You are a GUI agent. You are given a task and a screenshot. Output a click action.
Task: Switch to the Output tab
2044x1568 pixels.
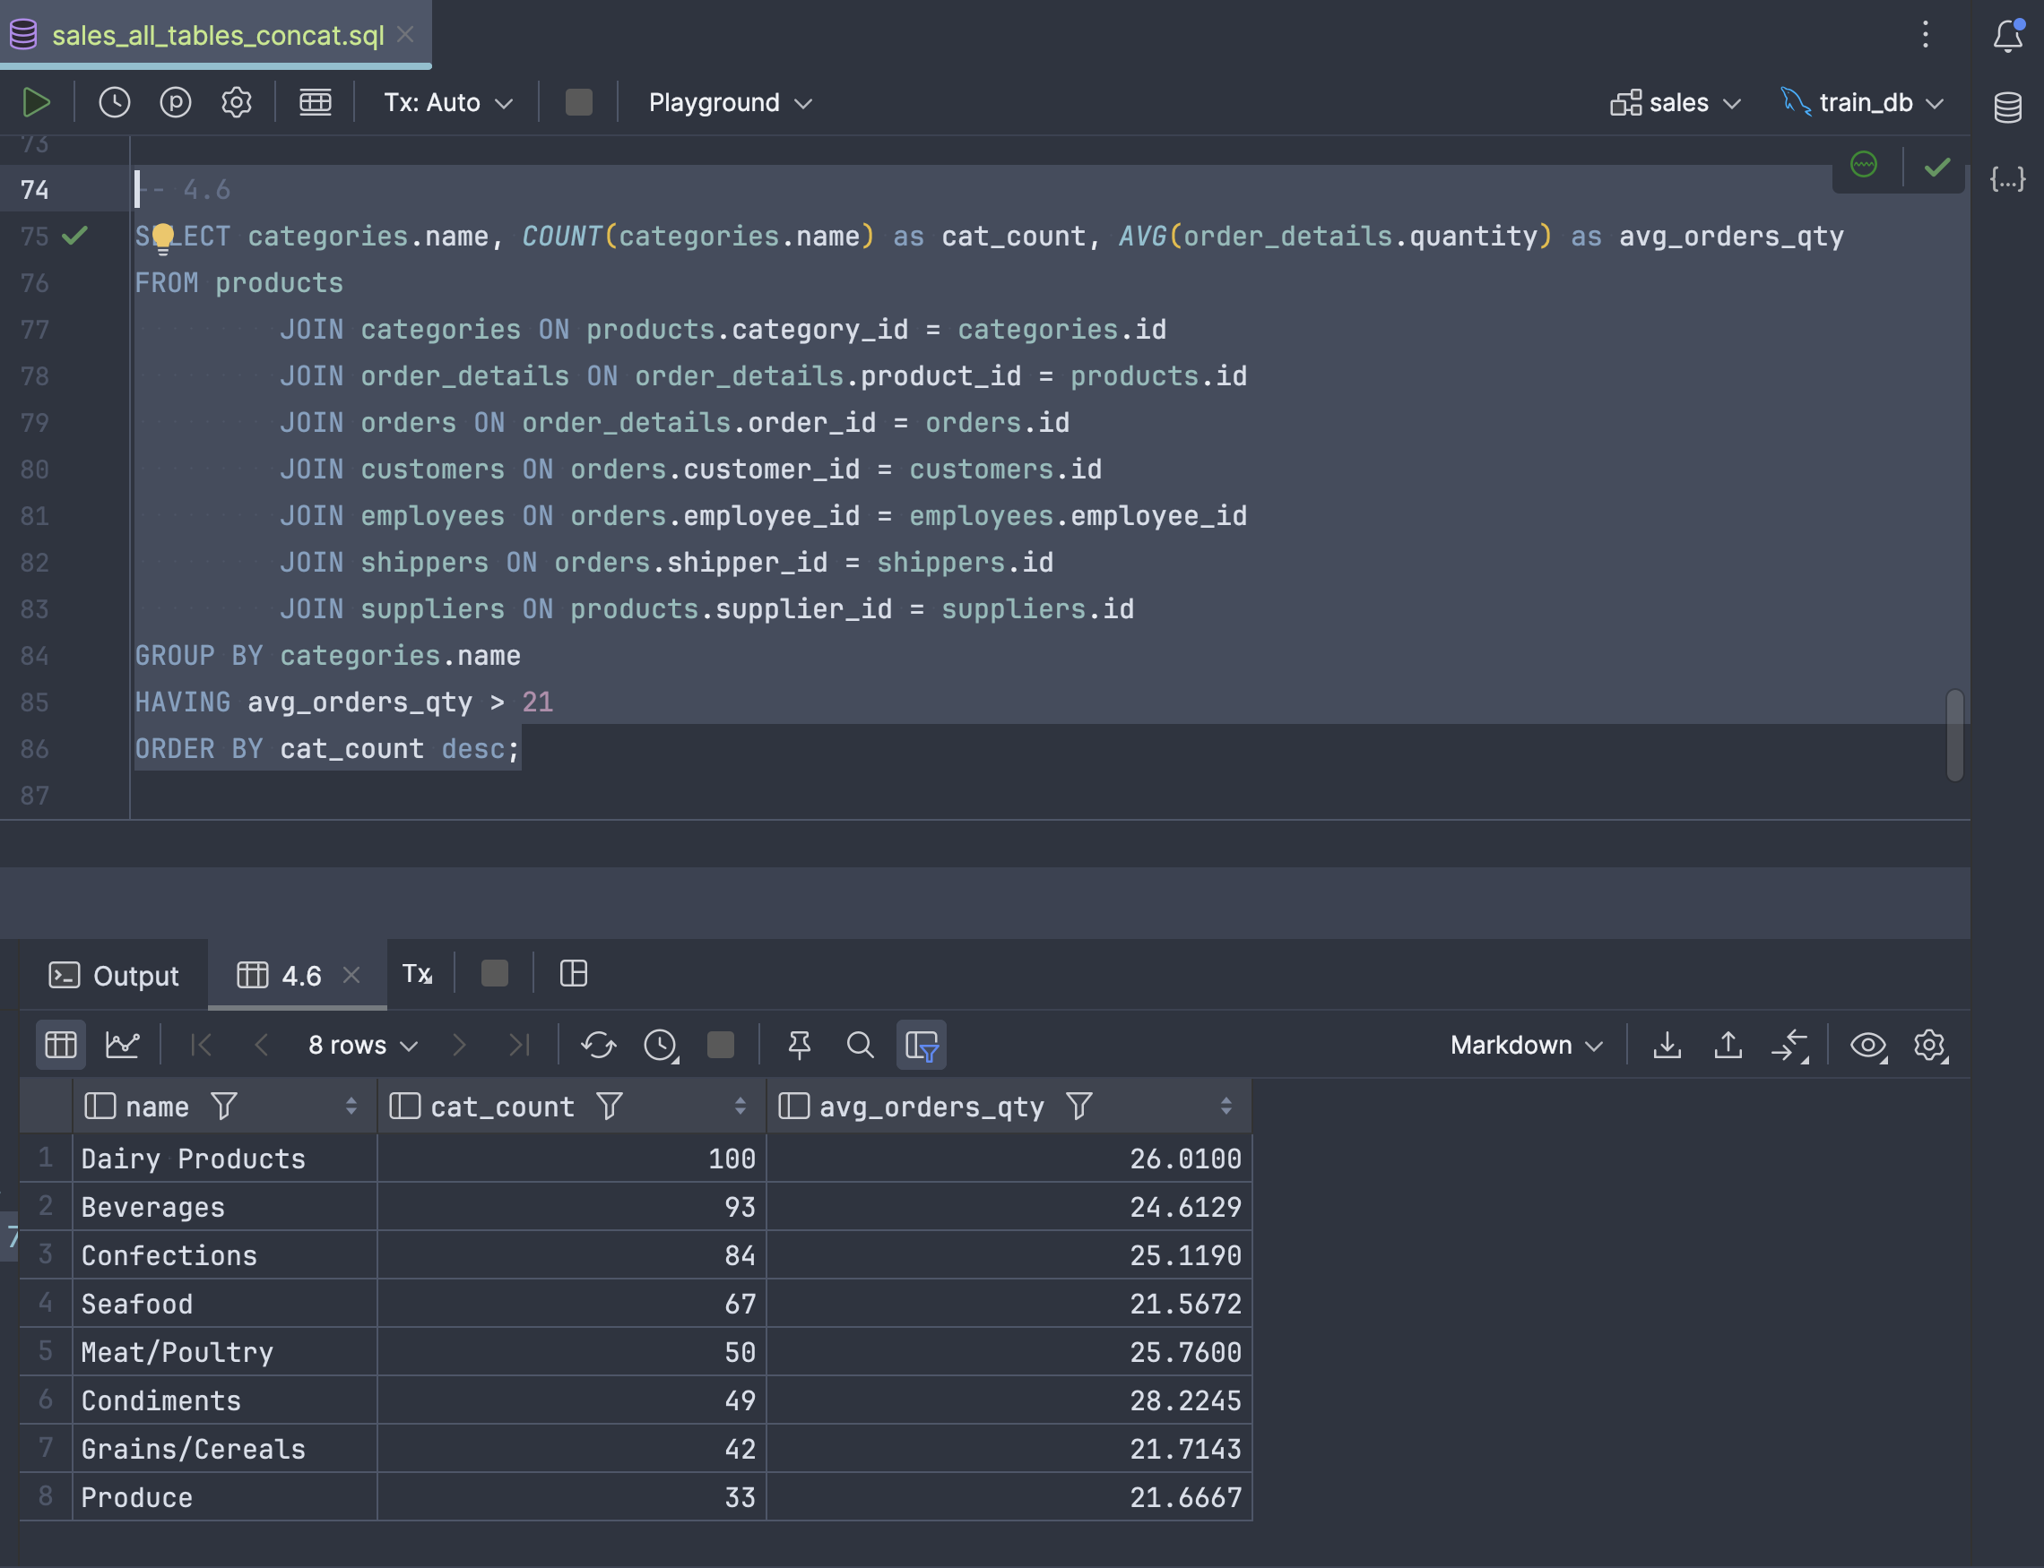click(114, 976)
